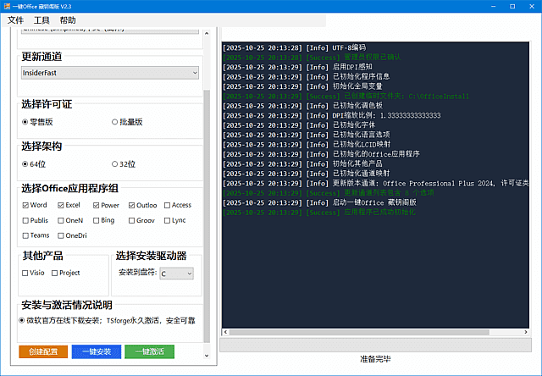Click the orange 创建配置 button
This screenshot has height=376, width=542.
tap(43, 351)
